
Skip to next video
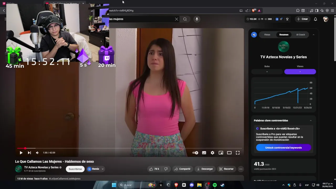coord(29,153)
